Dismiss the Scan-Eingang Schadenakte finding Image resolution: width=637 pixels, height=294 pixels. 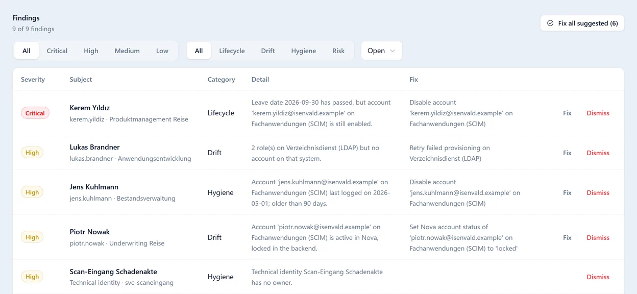598,277
